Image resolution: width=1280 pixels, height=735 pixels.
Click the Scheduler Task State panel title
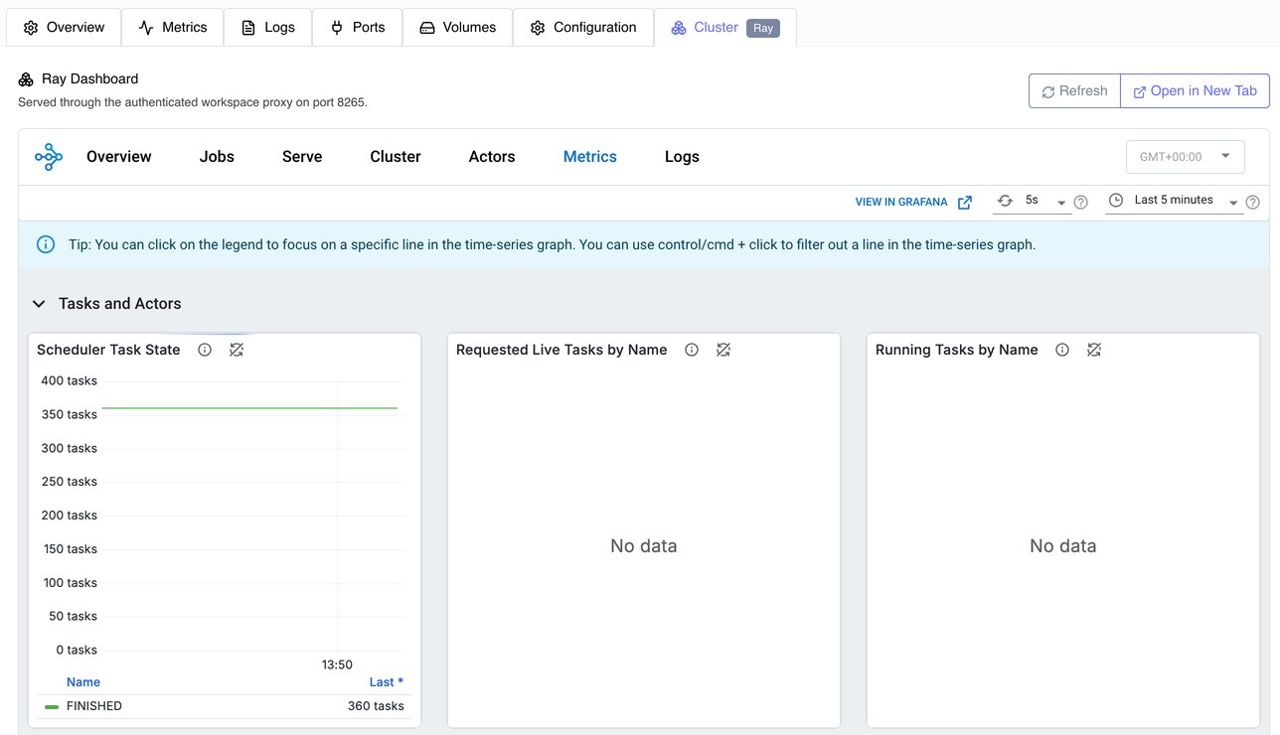point(108,350)
